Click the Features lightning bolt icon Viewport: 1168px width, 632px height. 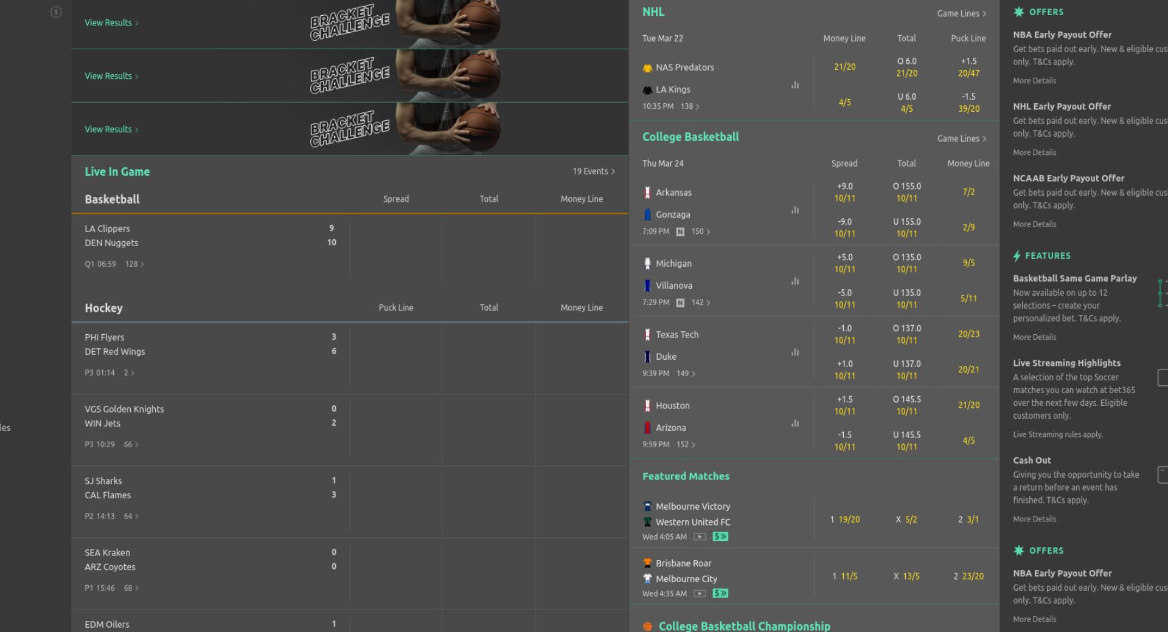pos(1017,256)
